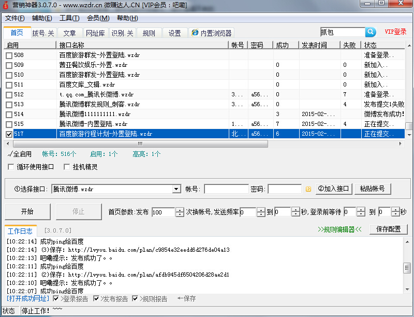The height and width of the screenshot is (317, 414).
Task: Click the 文章 article library icon
Action: (70, 32)
